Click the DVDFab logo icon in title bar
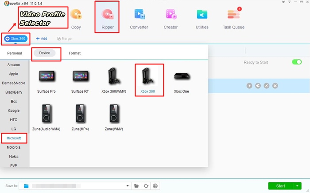The height and width of the screenshot is (193, 310). pyautogui.click(x=7, y=4)
